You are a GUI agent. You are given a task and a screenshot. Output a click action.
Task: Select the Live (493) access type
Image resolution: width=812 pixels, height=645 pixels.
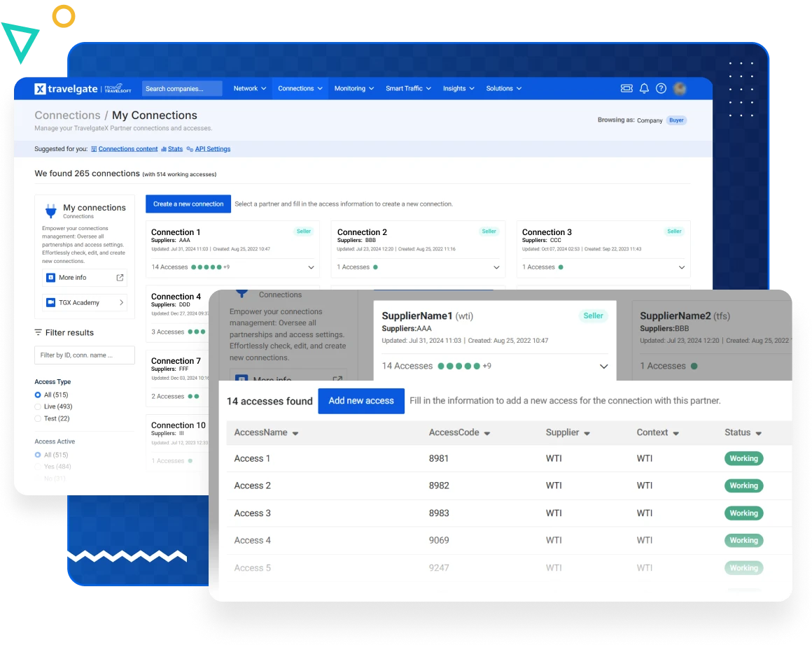click(x=38, y=406)
